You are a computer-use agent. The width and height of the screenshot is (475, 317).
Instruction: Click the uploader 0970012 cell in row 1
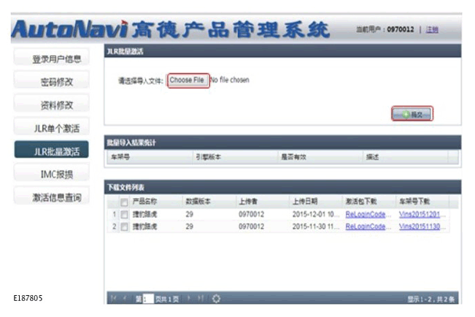tap(263, 215)
